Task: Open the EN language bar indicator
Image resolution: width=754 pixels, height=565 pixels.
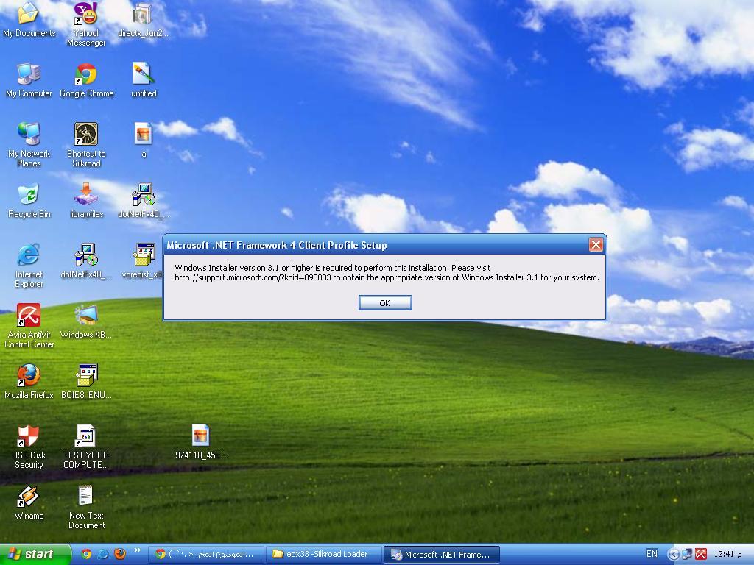Action: [652, 554]
